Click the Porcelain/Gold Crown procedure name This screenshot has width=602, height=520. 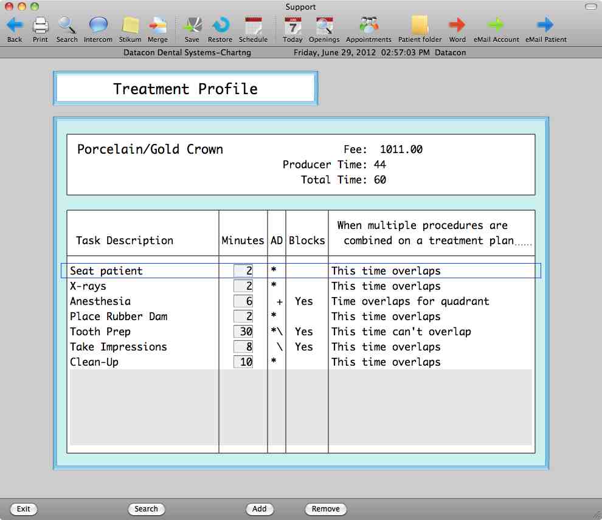click(150, 149)
